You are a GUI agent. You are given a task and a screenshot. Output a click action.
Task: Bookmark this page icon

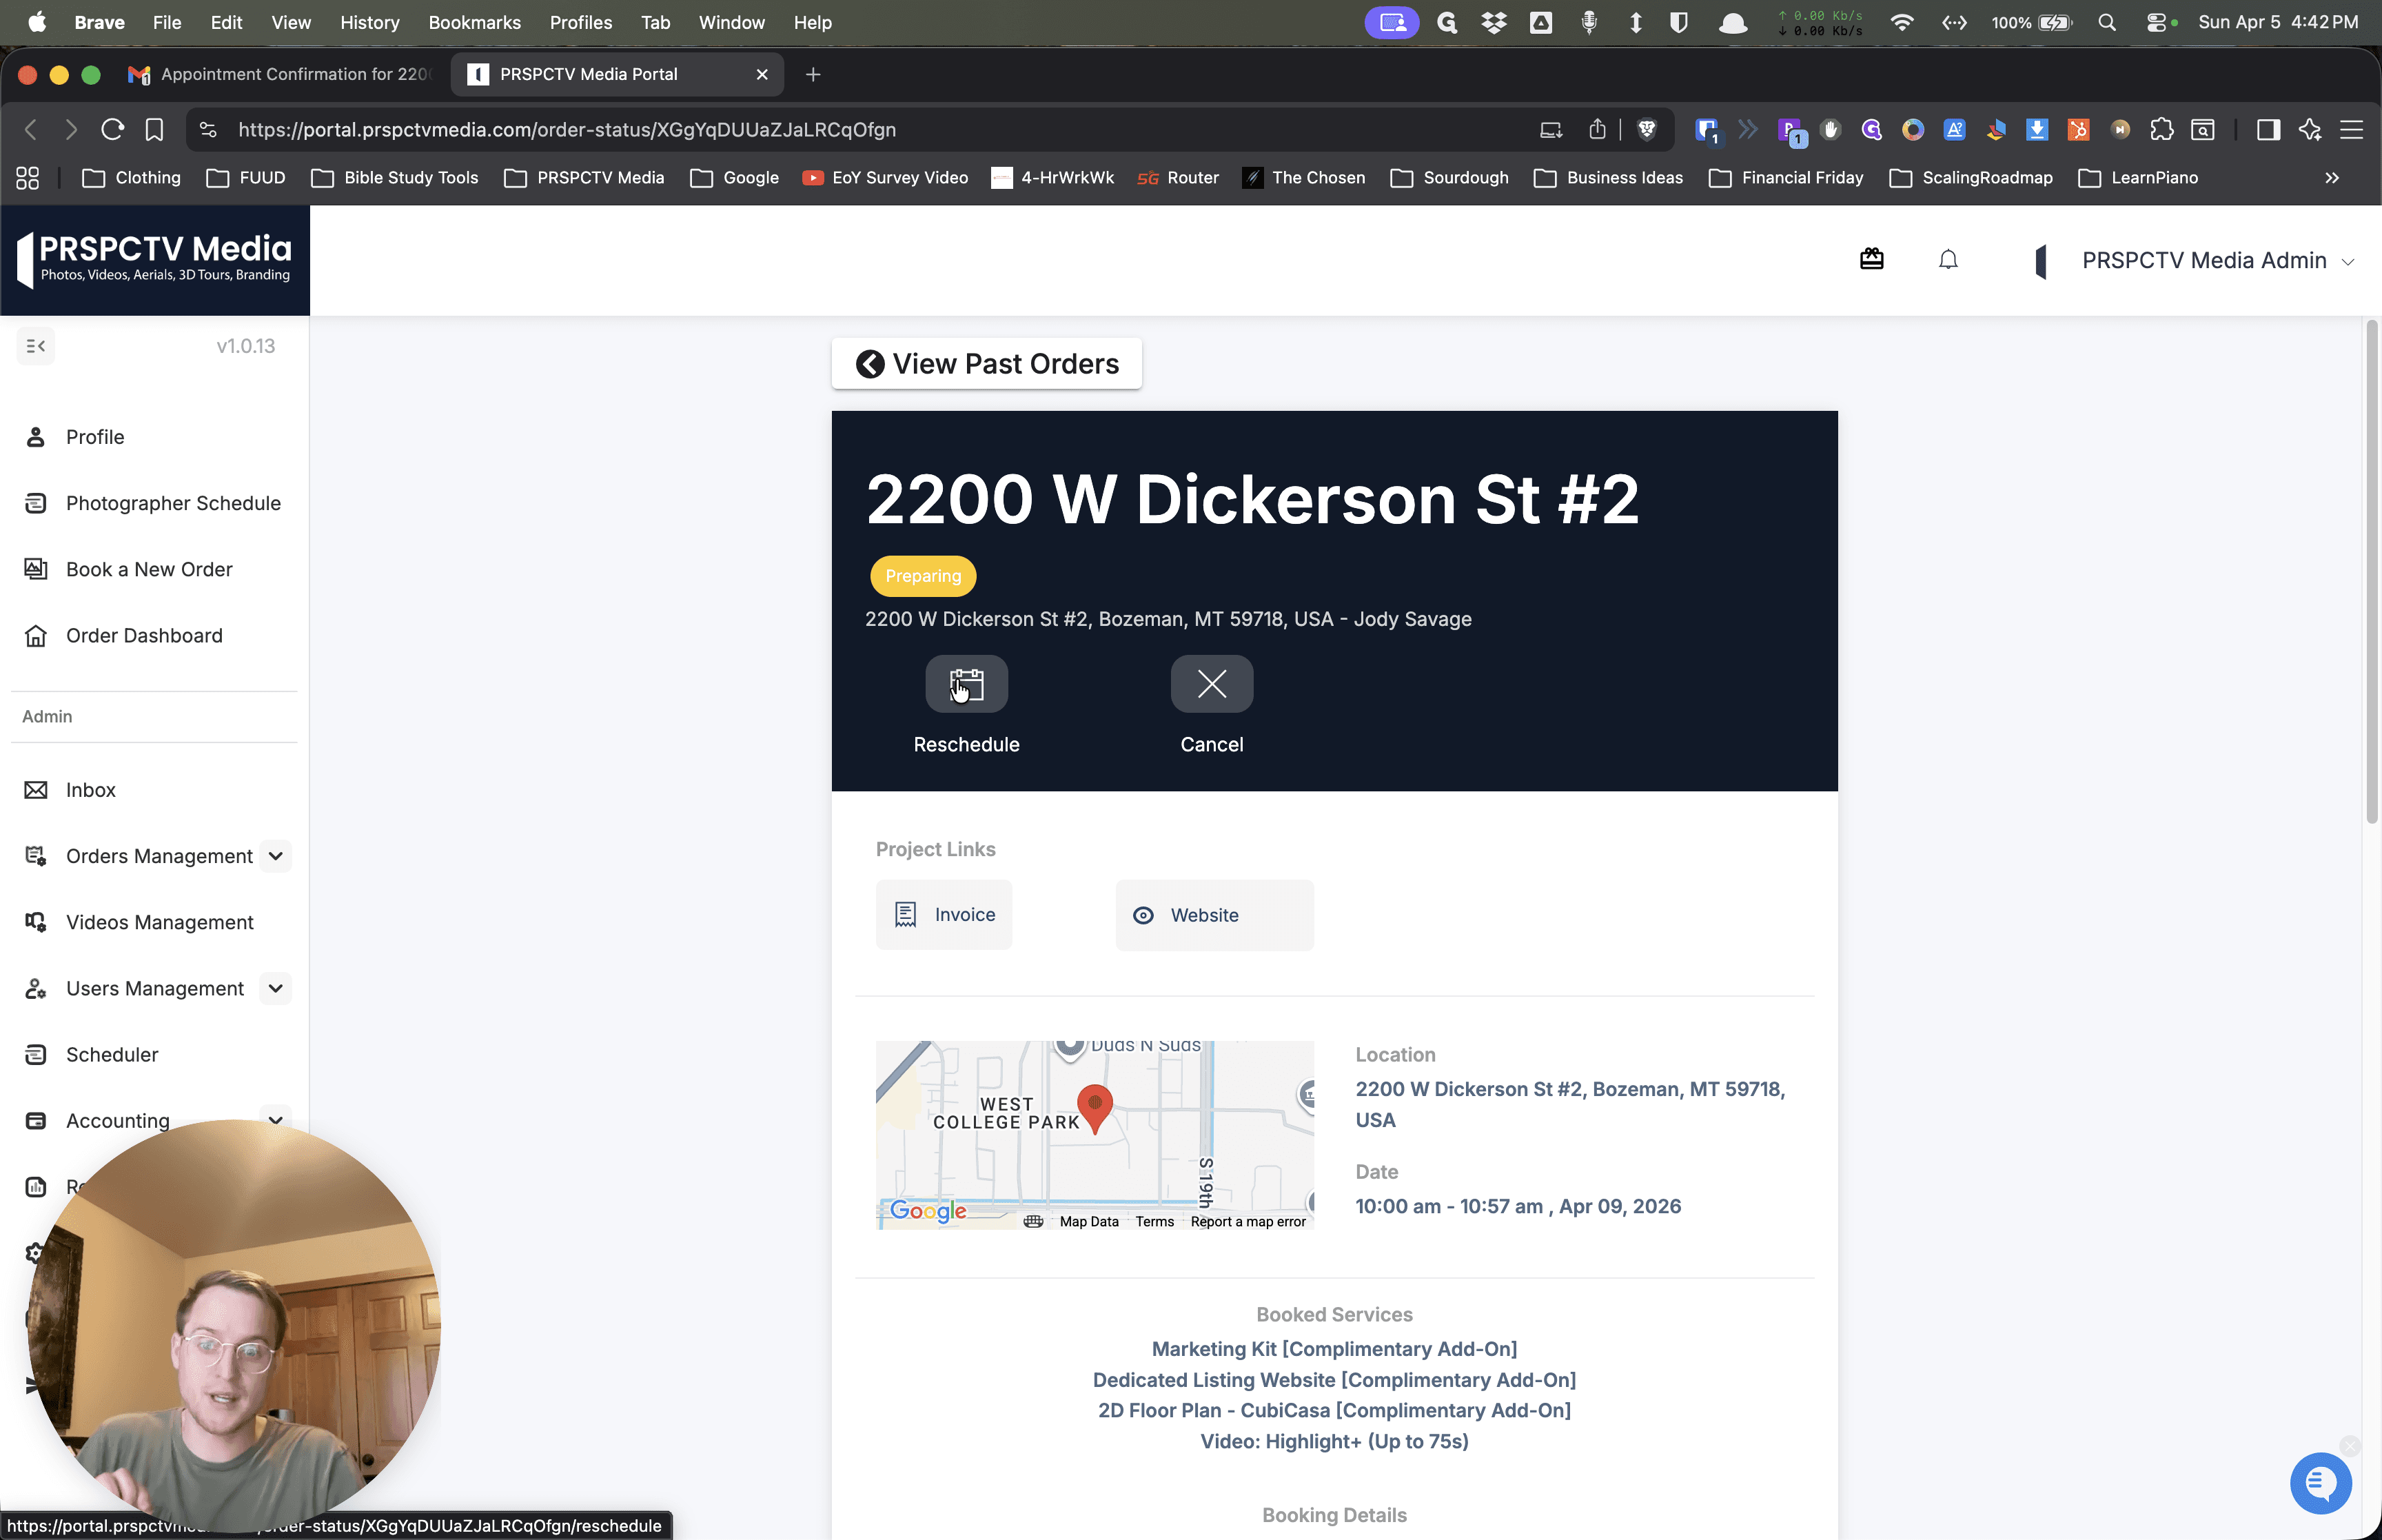click(154, 129)
